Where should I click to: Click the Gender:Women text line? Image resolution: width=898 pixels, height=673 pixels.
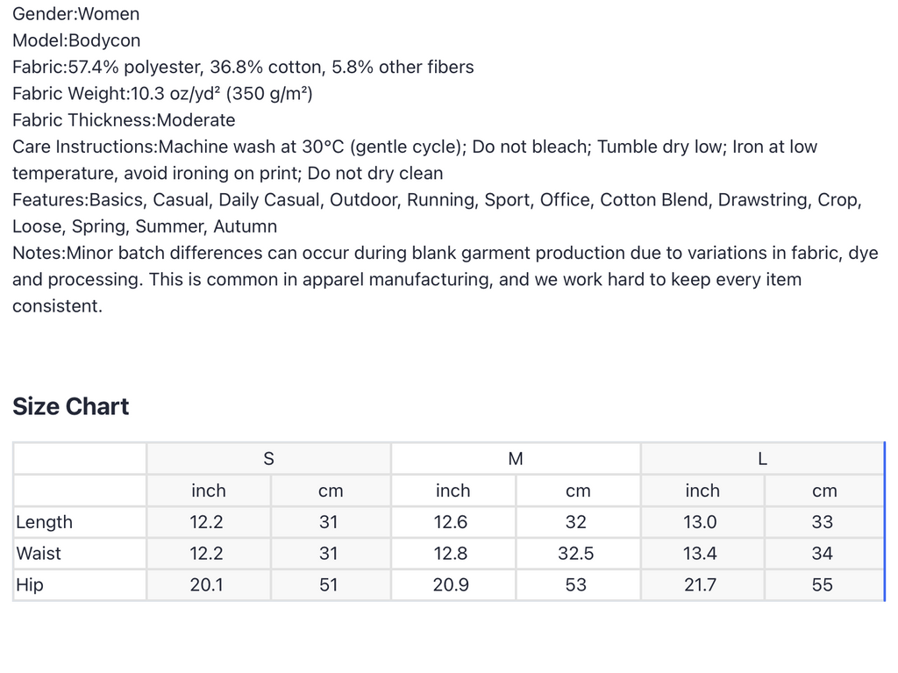(75, 14)
